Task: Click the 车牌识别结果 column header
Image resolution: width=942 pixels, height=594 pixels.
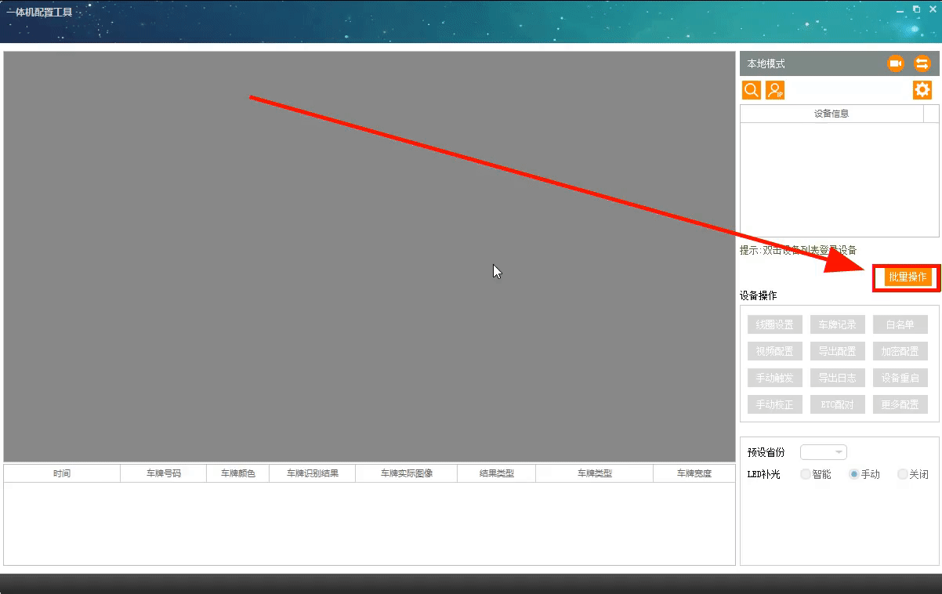Action: point(313,473)
